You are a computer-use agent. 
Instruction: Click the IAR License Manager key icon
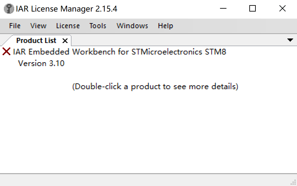coord(9,9)
